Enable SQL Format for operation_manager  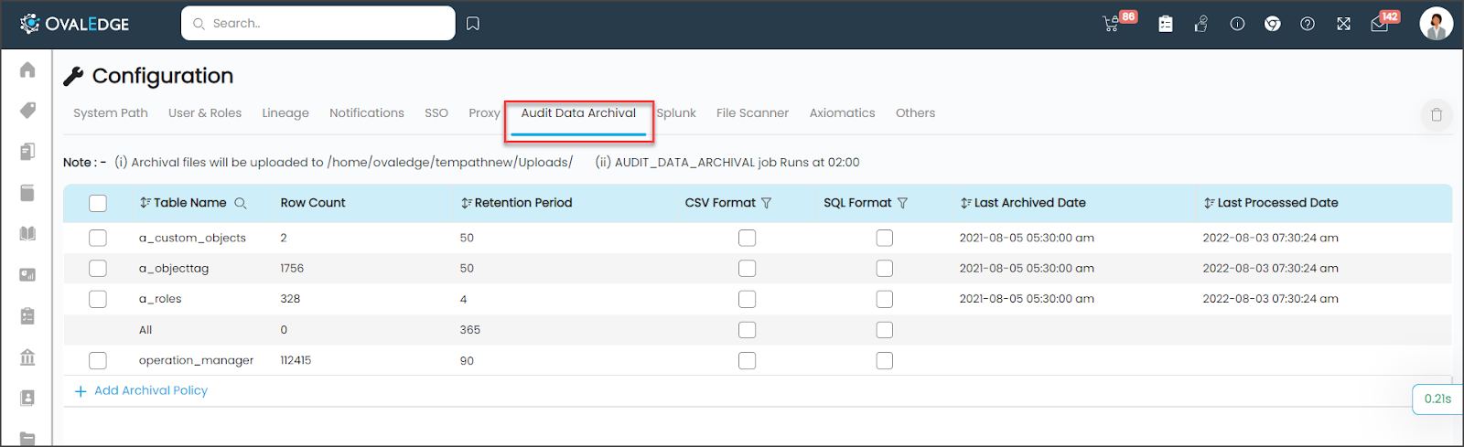click(x=884, y=360)
